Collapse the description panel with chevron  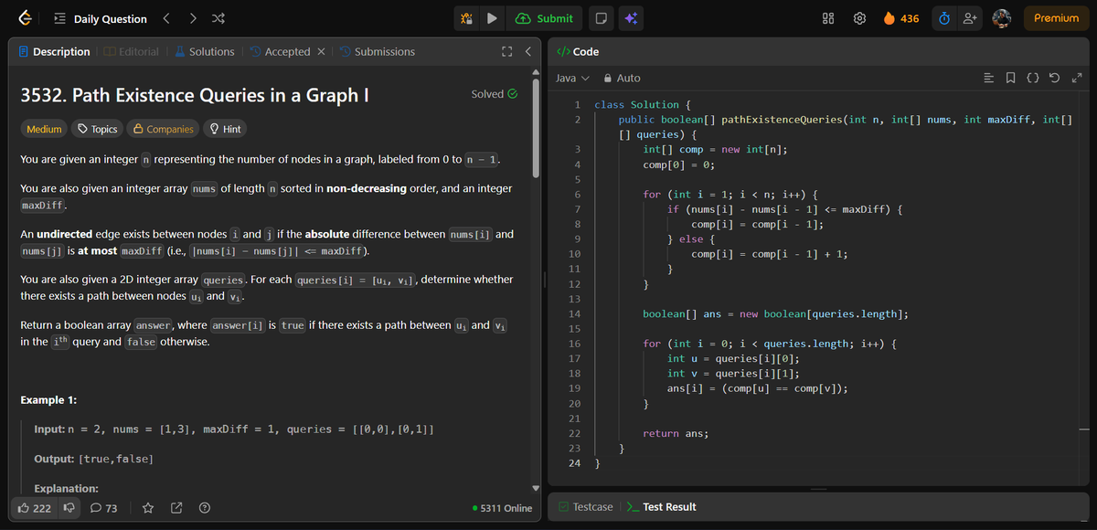(x=527, y=52)
